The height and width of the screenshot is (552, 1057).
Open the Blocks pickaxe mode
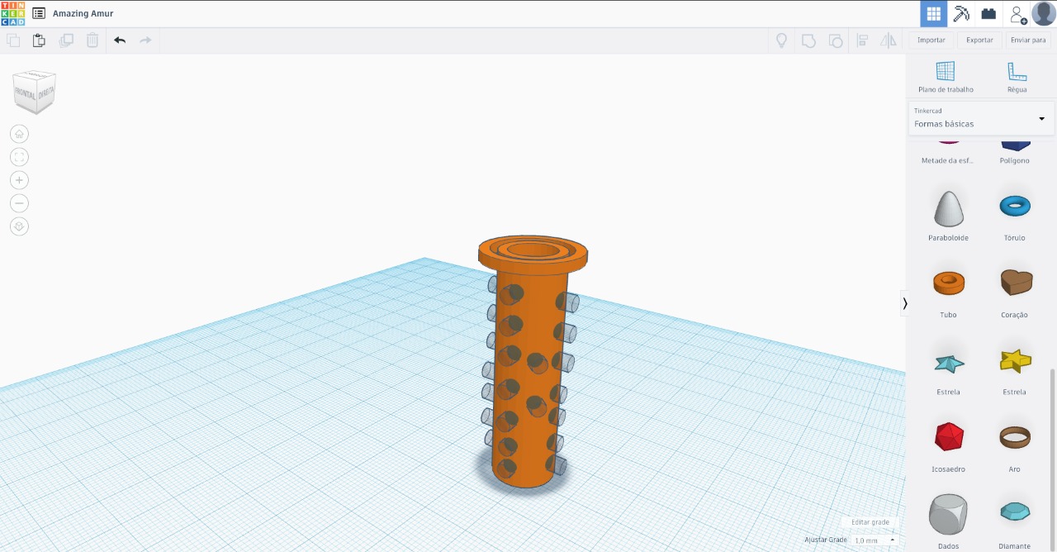[961, 13]
